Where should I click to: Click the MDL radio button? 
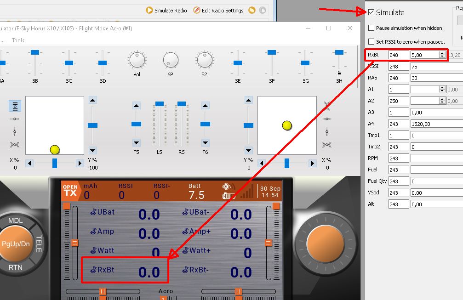[15, 221]
